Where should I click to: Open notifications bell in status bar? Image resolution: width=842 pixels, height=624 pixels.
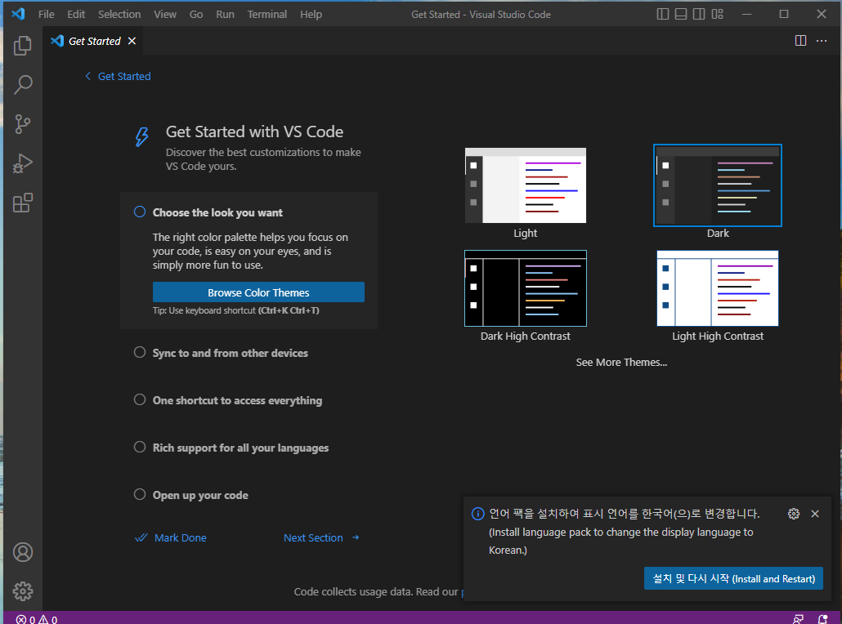[822, 619]
